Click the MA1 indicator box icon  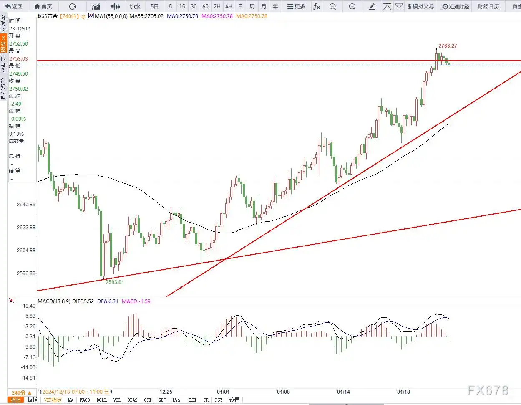tap(91, 16)
